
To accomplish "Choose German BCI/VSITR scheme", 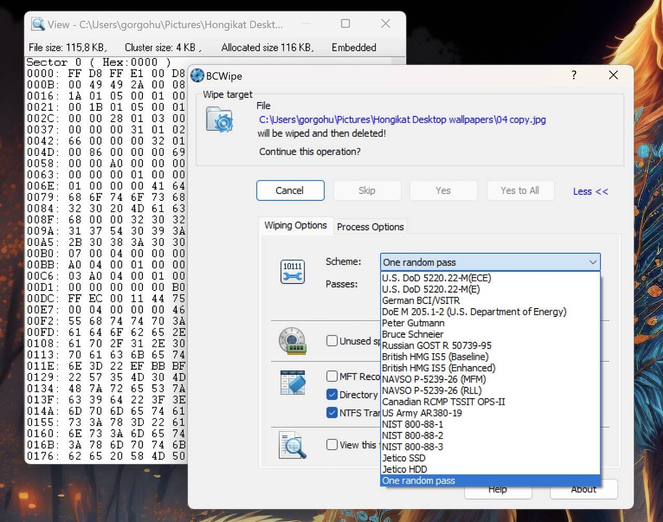I will click(490, 300).
